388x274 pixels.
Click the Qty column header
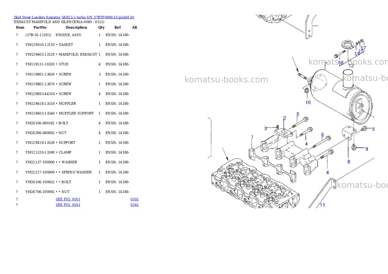tap(101, 27)
